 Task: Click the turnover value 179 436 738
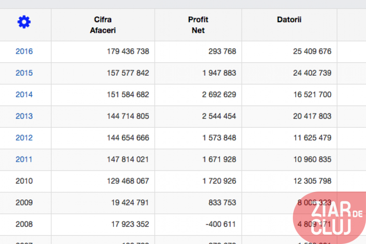pos(128,52)
